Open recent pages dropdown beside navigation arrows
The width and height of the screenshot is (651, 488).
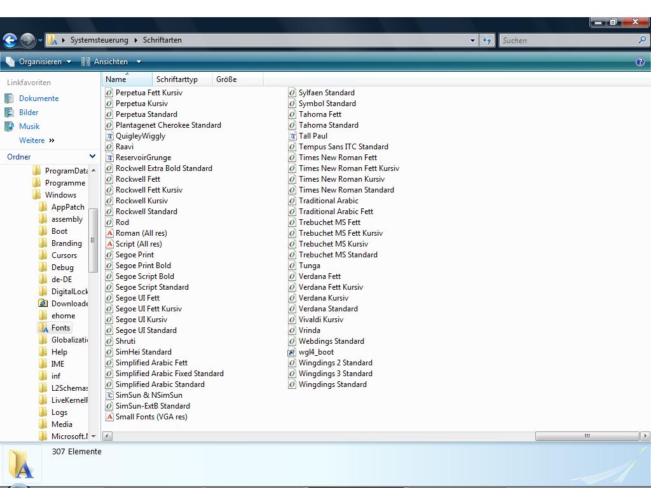[40, 41]
